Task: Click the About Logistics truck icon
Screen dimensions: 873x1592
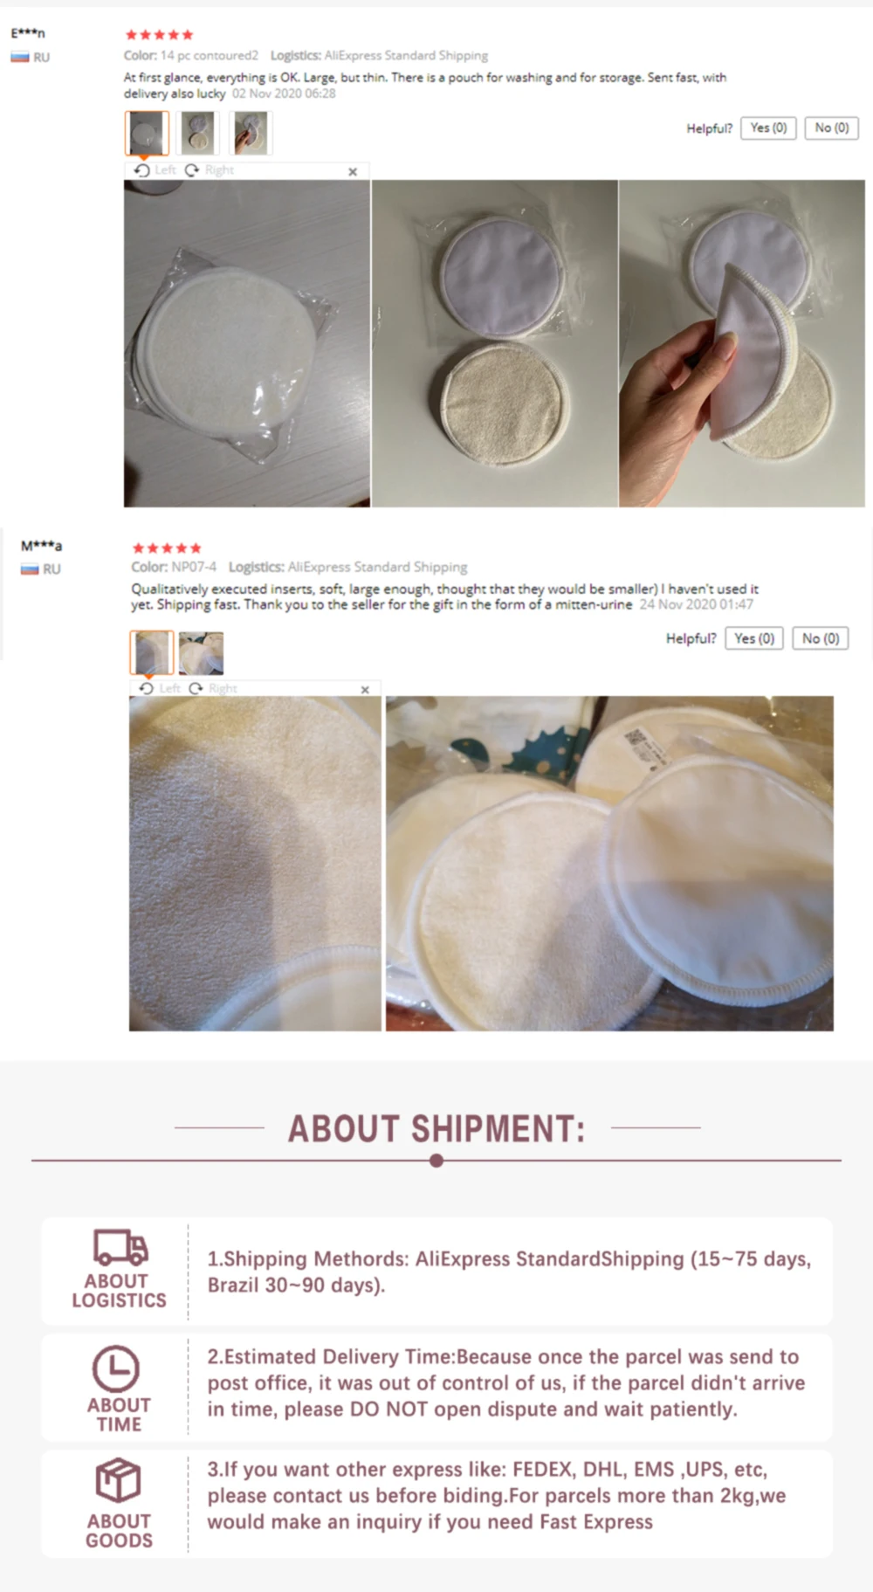Action: click(120, 1247)
